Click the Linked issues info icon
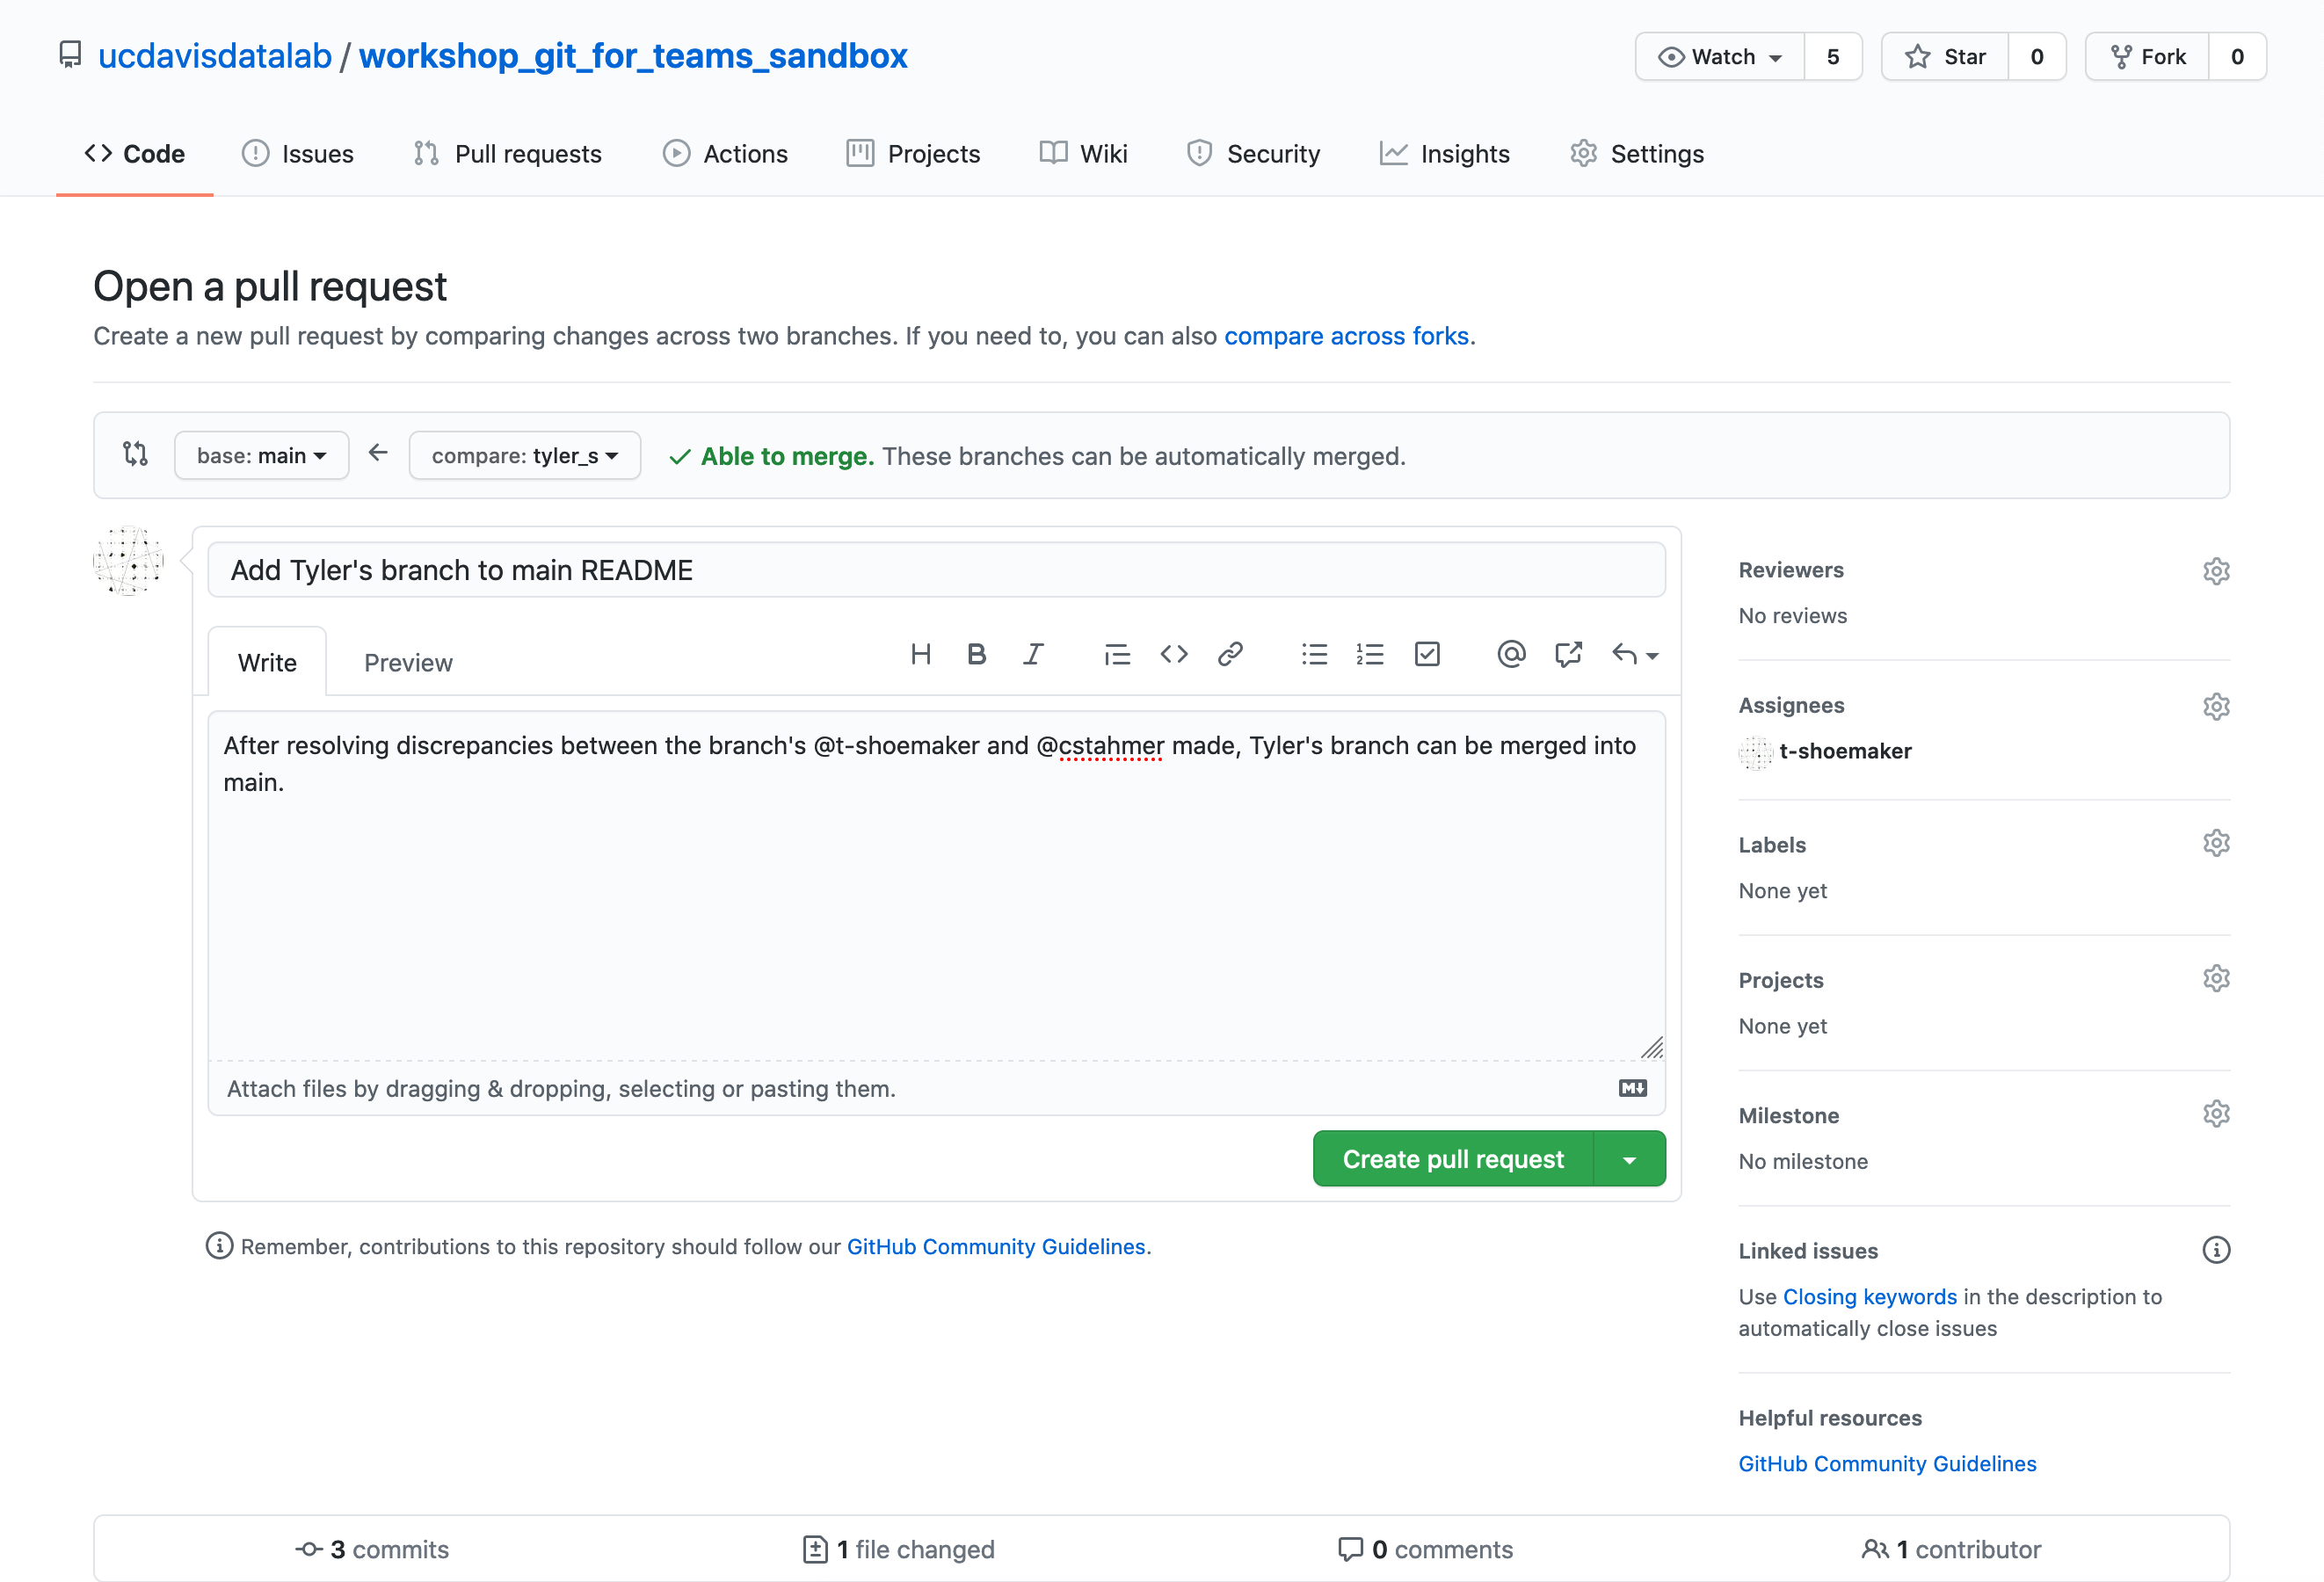The width and height of the screenshot is (2324, 1582). click(2216, 1250)
